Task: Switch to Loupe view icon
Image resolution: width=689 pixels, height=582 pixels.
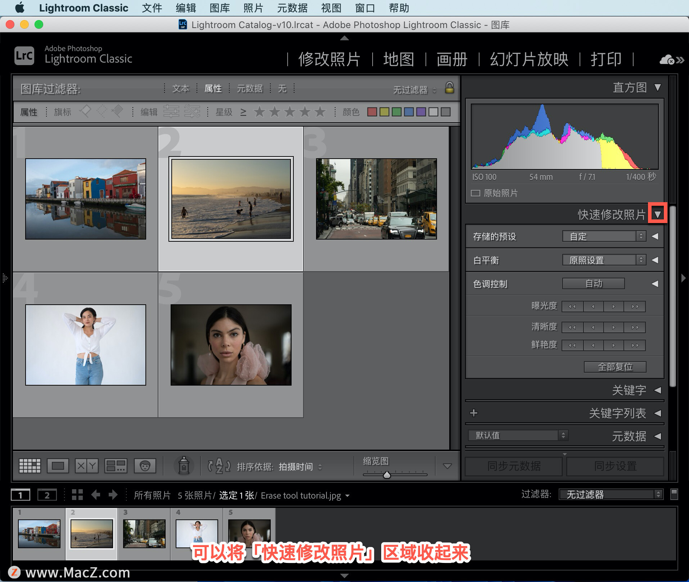Action: (x=58, y=466)
